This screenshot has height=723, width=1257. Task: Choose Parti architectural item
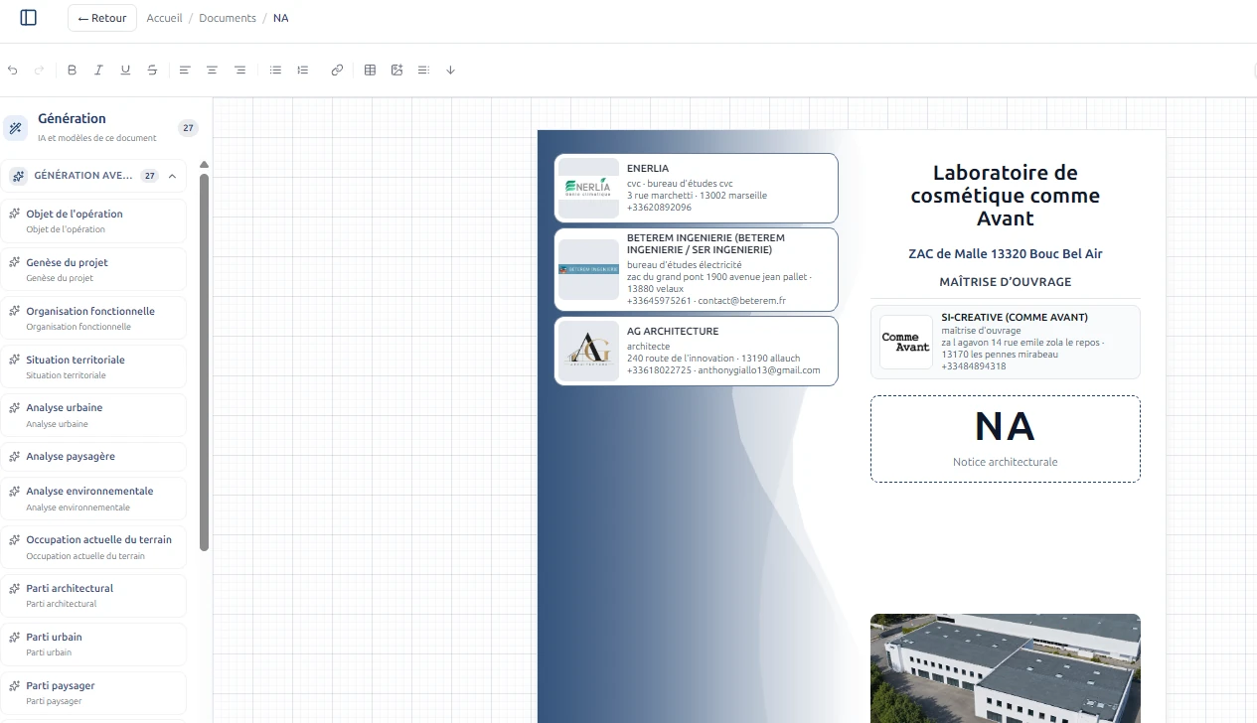click(93, 596)
